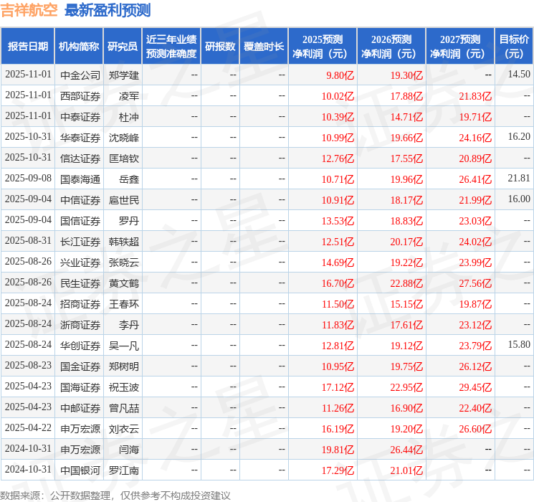This screenshot has width=534, height=502.
Task: Click the 最新盈利预测 heading
Action: point(108,10)
